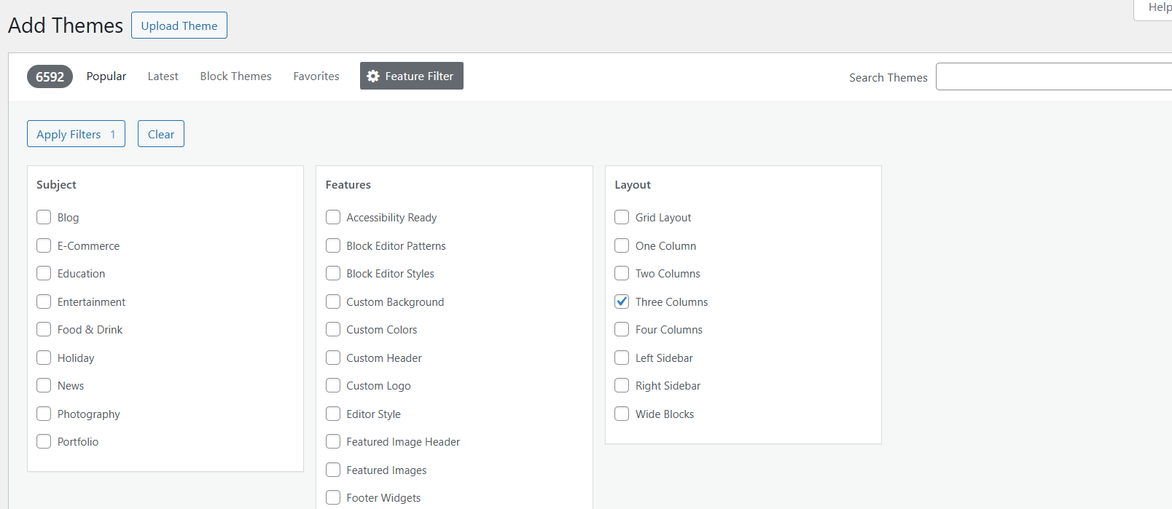1172x509 pixels.
Task: Open the Help dropdown tab
Action: 1157,8
